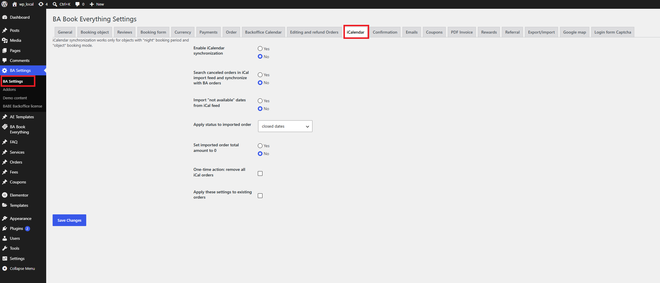Click the Settings sliders icon in sidebar
660x283 pixels.
tap(5, 258)
